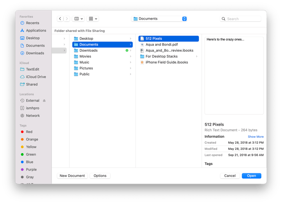This screenshot has height=204, width=282.
Task: Select Downloads in the sidebar Favorites
Action: click(x=32, y=53)
